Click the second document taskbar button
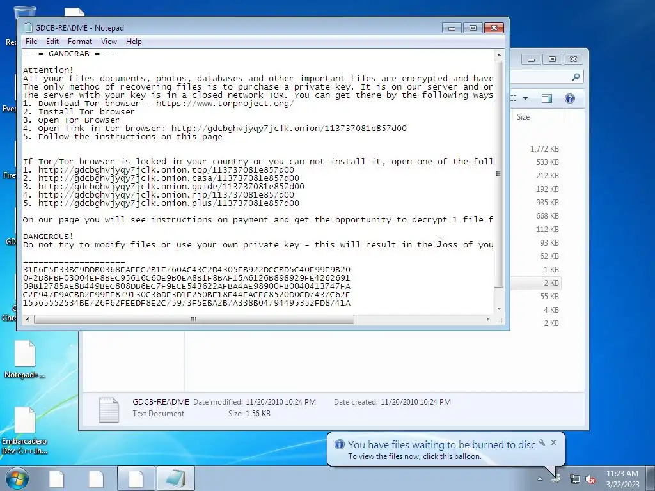Image resolution: width=655 pixels, height=491 pixels. coord(96,478)
